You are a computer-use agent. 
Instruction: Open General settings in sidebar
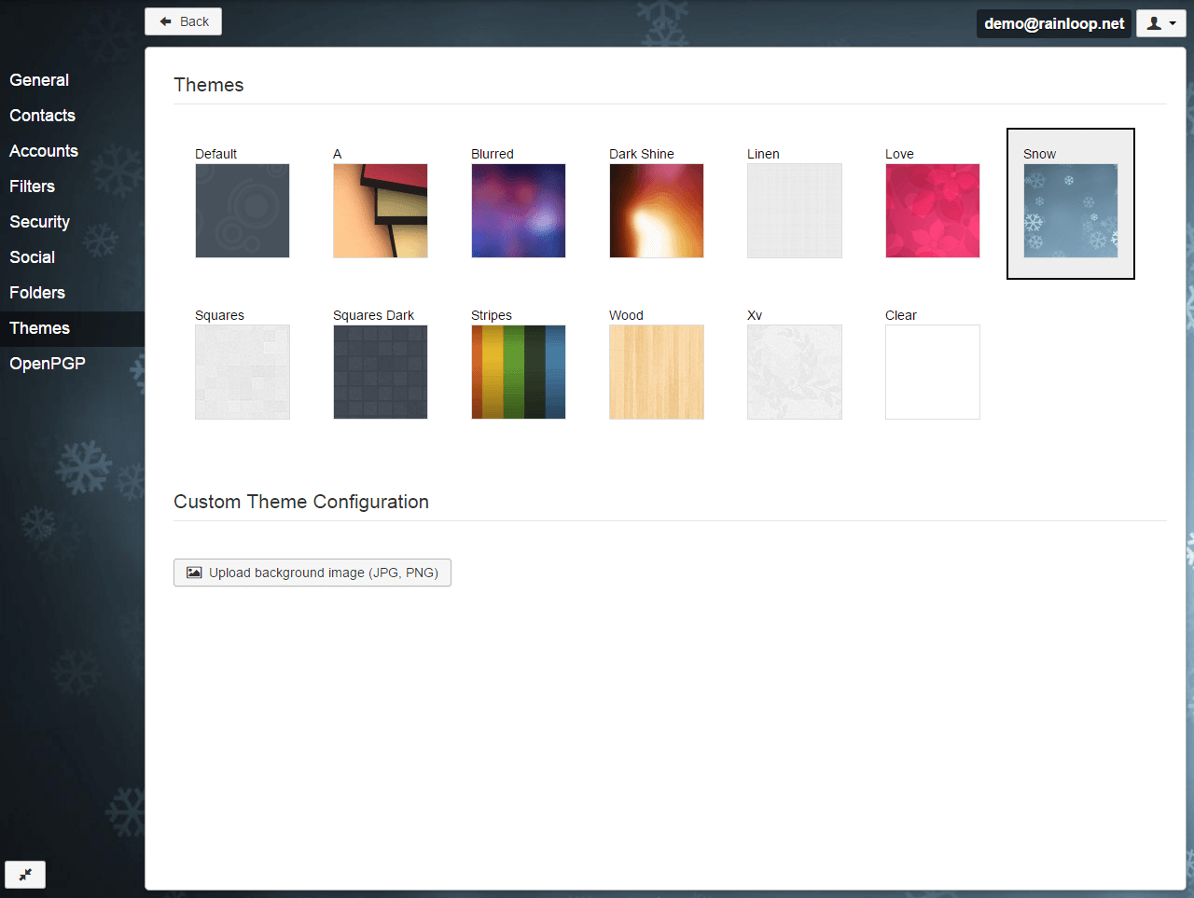pyautogui.click(x=39, y=80)
